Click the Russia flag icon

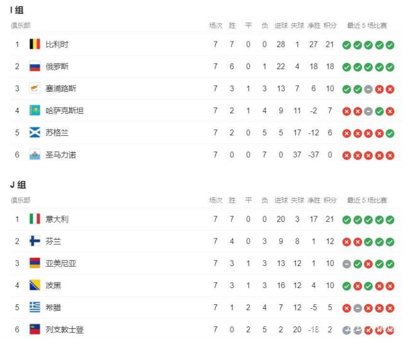coord(35,66)
